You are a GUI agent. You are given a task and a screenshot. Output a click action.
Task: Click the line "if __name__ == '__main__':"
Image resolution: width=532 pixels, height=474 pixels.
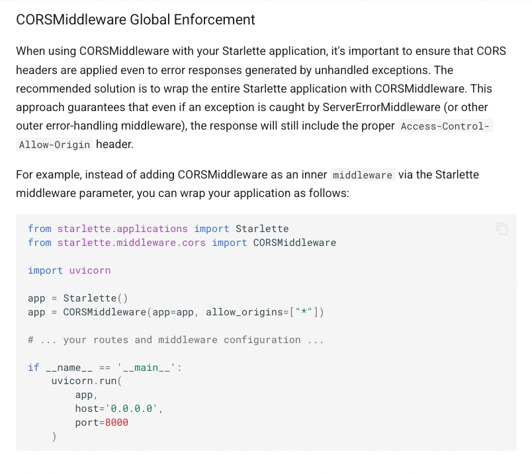point(105,368)
